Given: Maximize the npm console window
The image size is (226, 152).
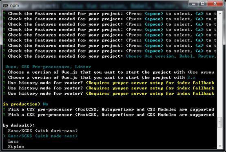Looking at the screenshot, I should (x=203, y=4).
